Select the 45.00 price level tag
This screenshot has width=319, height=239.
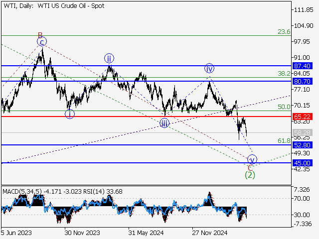[x=303, y=163]
